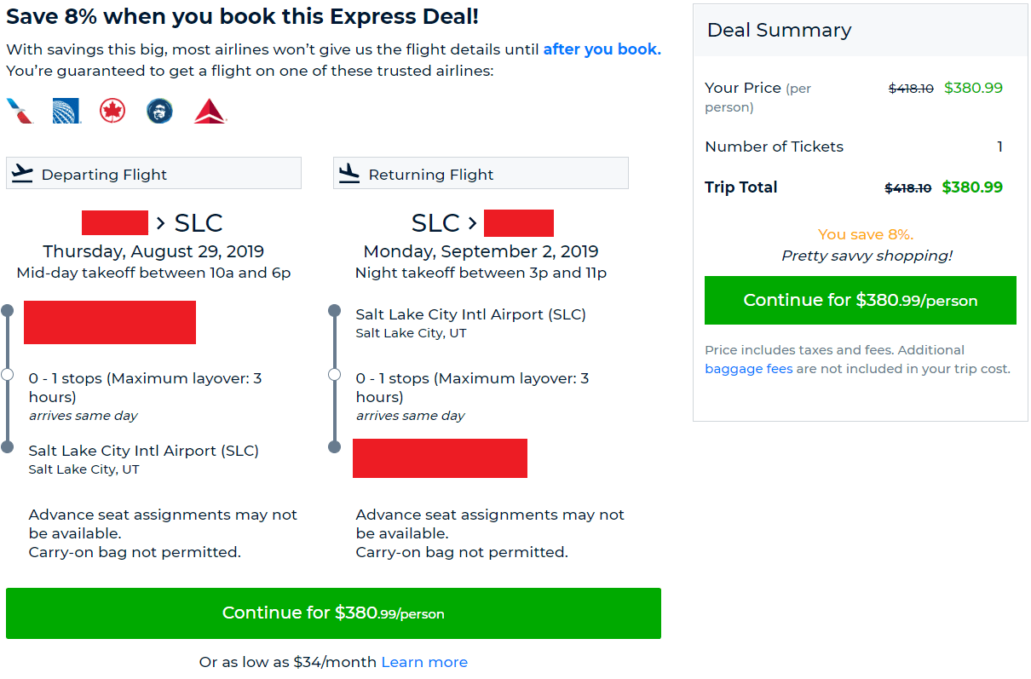Click Learn more about monthly payments

[424, 661]
